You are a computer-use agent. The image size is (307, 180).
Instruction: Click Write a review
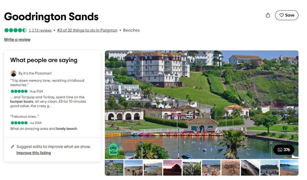(17, 39)
